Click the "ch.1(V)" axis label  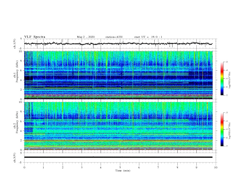[x=15, y=44]
